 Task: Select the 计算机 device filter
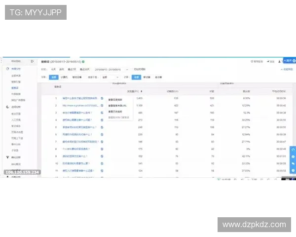pyautogui.click(x=65, y=77)
